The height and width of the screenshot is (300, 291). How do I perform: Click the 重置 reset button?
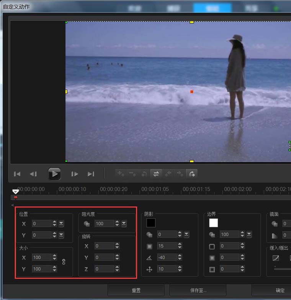click(136, 290)
